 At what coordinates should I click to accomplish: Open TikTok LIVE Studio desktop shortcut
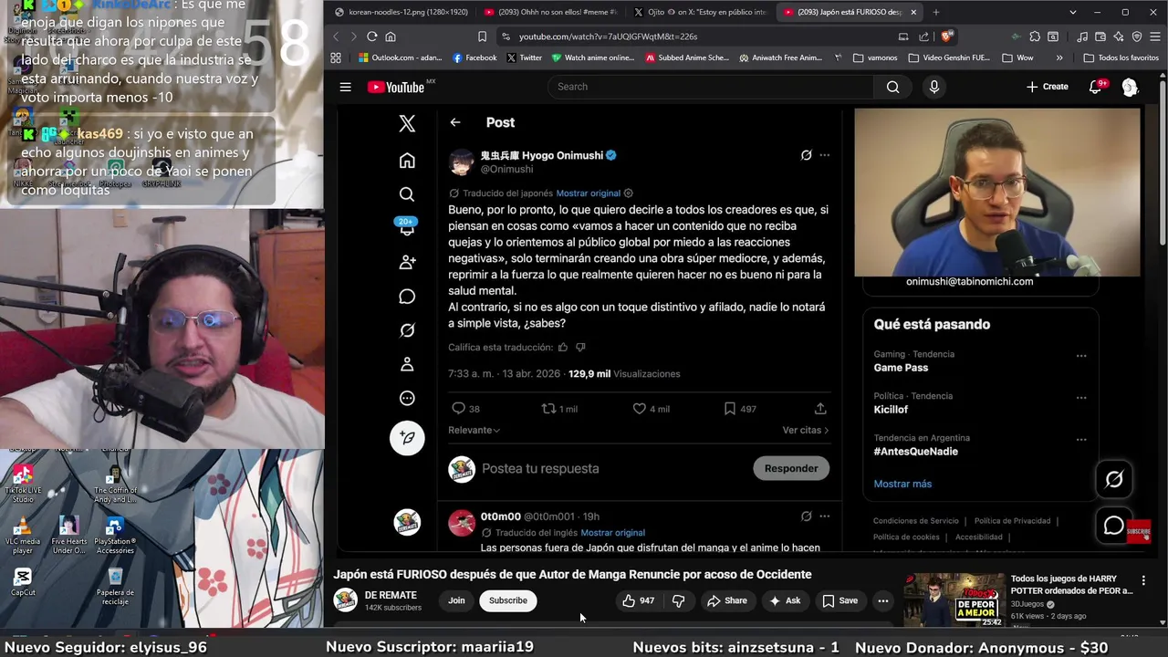click(x=23, y=485)
